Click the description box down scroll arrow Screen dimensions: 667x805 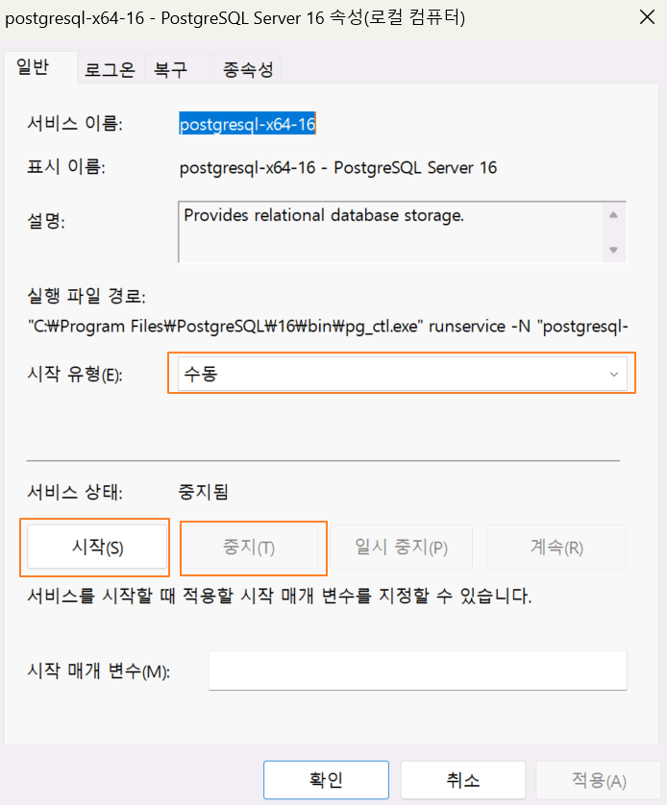[x=613, y=250]
